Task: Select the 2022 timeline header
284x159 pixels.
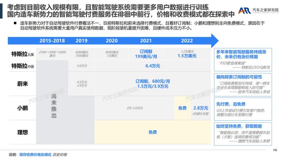Action: (187, 41)
